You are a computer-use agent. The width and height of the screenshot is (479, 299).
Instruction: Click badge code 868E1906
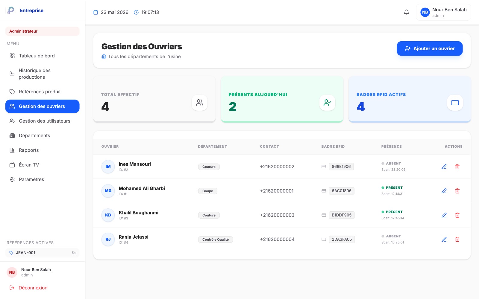pyautogui.click(x=341, y=167)
